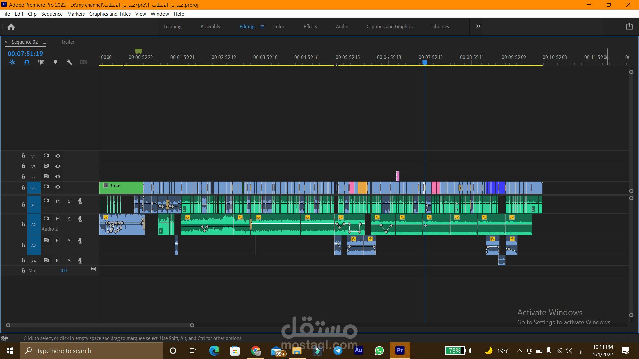Toggle sync lock on V4 track
The width and height of the screenshot is (639, 359).
point(47,156)
